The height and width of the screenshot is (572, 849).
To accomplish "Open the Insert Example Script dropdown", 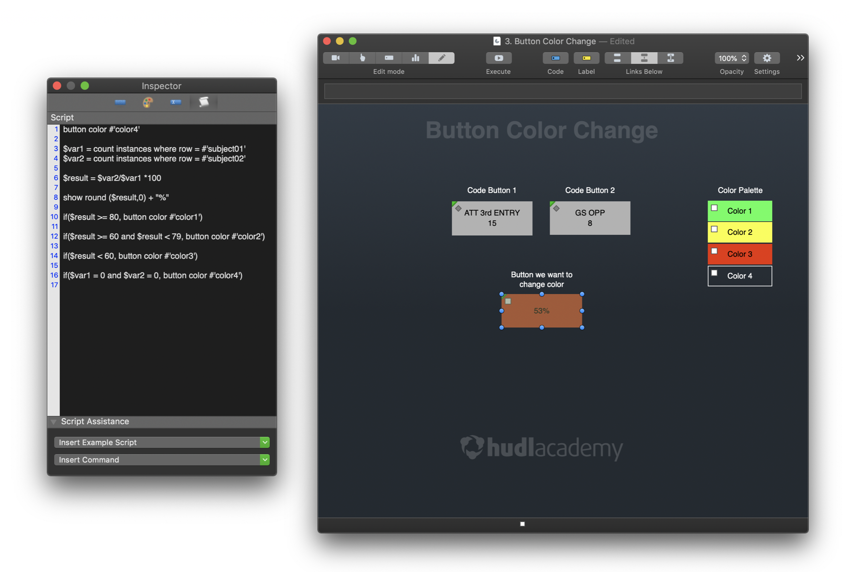I will (265, 442).
